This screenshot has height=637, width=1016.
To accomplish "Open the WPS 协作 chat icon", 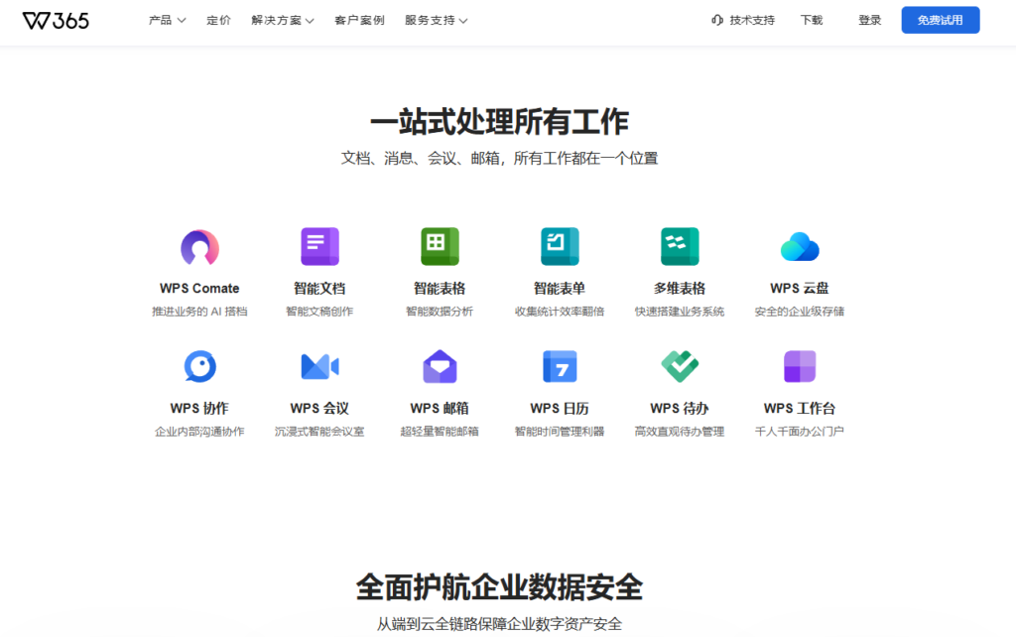I will click(x=199, y=367).
